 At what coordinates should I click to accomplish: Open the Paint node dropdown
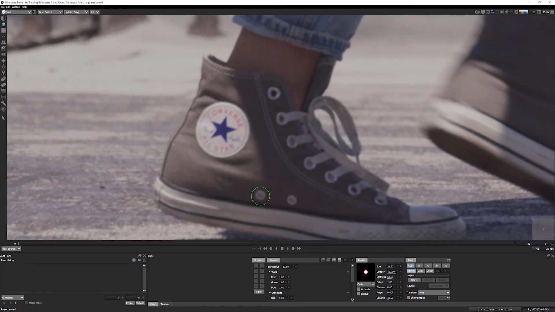(x=16, y=12)
